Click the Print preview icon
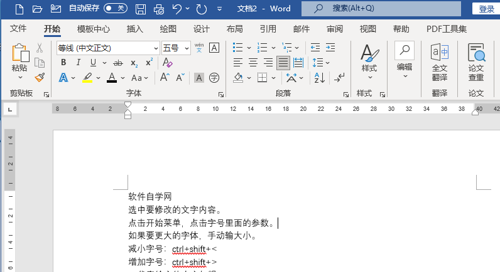The height and width of the screenshot is (272, 500). click(x=158, y=9)
